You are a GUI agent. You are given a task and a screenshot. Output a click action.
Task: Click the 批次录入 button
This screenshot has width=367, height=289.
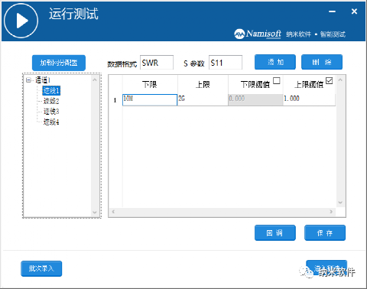(41, 268)
